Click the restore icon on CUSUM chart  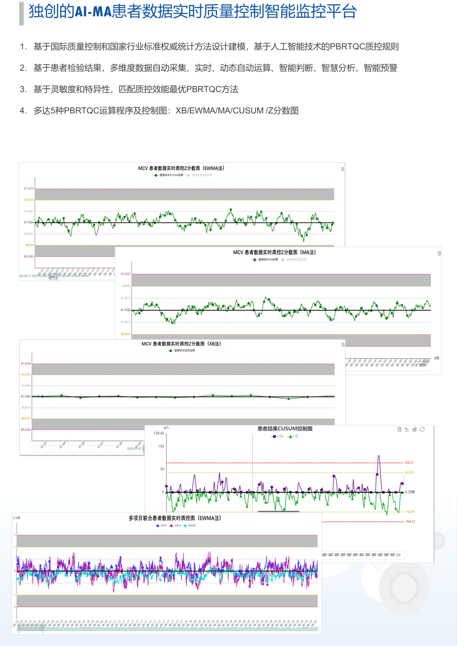tap(422, 429)
